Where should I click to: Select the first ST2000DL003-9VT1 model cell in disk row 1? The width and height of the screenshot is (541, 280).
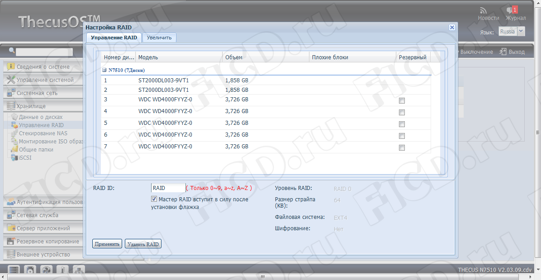(x=164, y=81)
